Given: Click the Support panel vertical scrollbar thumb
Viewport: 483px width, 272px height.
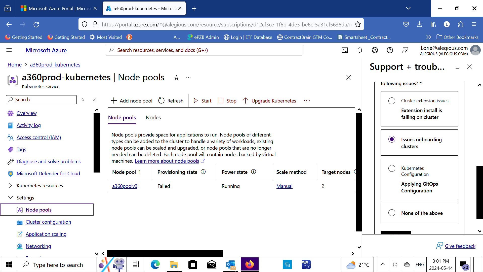Looking at the screenshot, I should pos(479,192).
